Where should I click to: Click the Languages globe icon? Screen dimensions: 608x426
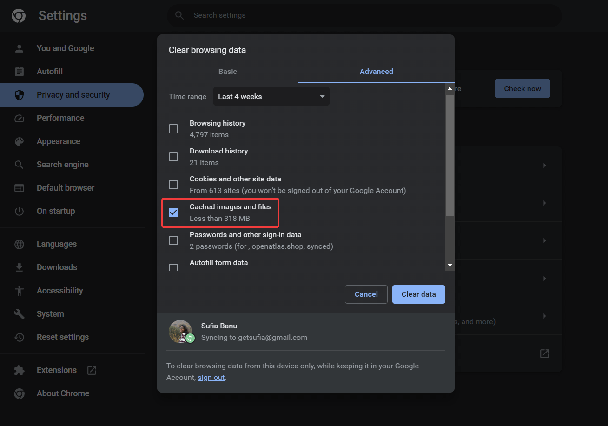point(19,244)
